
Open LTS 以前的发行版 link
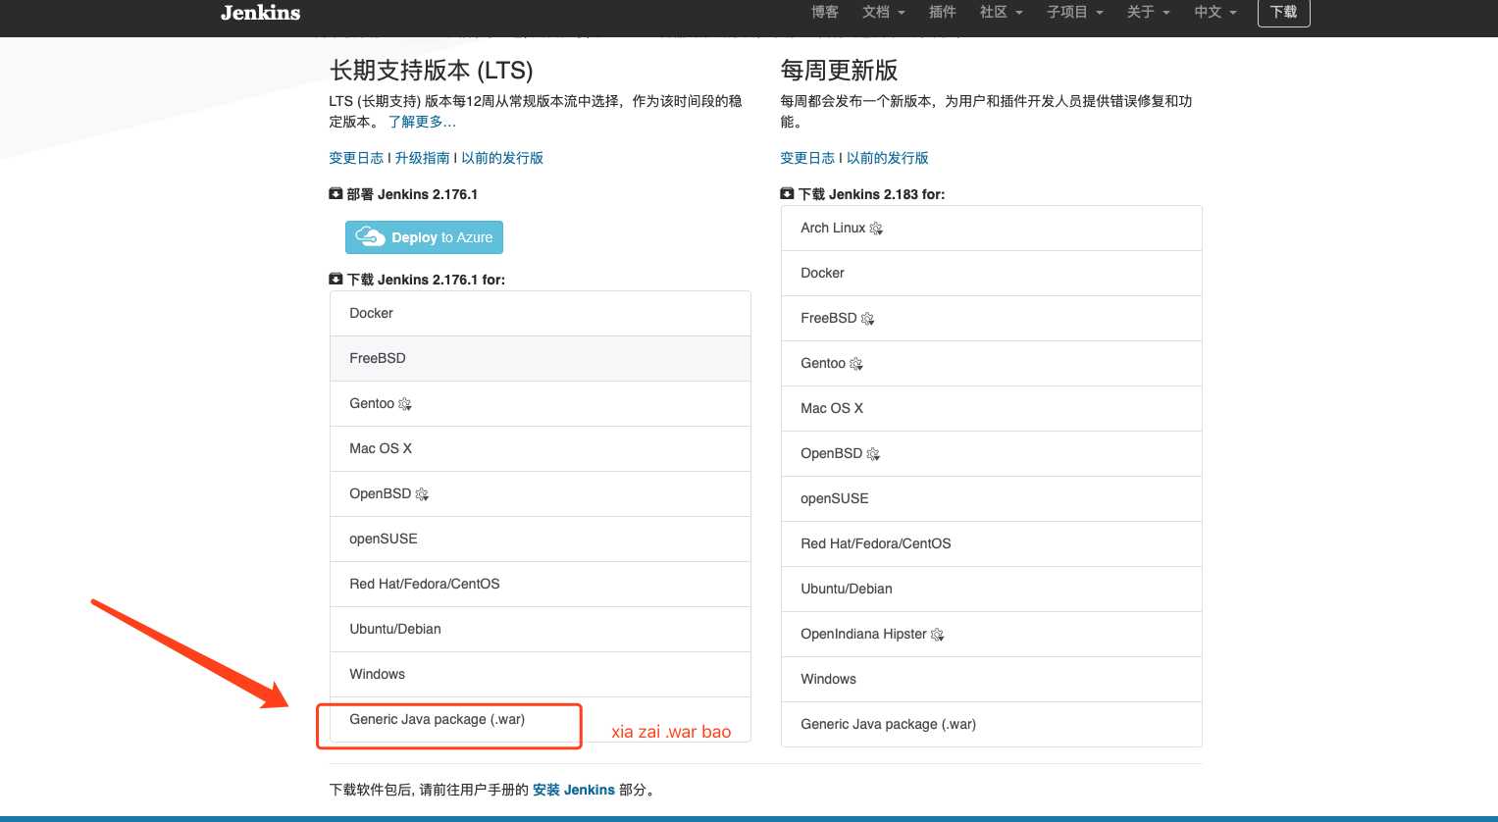point(502,158)
